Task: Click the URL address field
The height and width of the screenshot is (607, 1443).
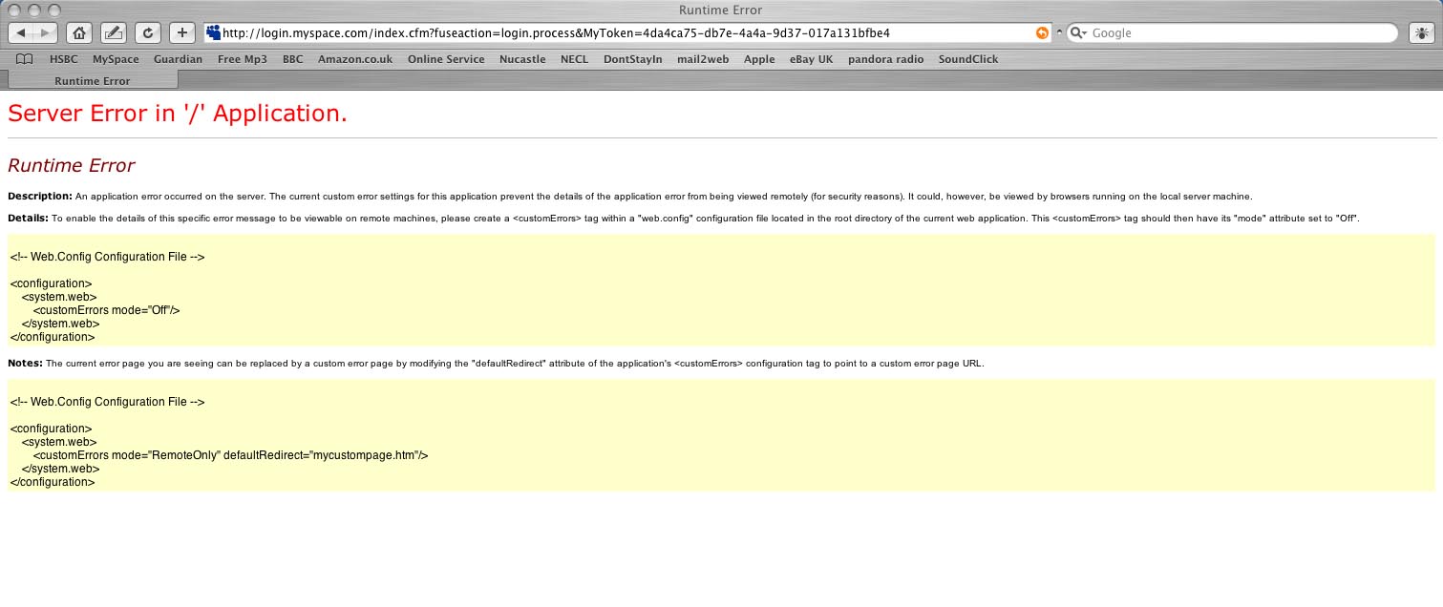Action: click(x=621, y=33)
